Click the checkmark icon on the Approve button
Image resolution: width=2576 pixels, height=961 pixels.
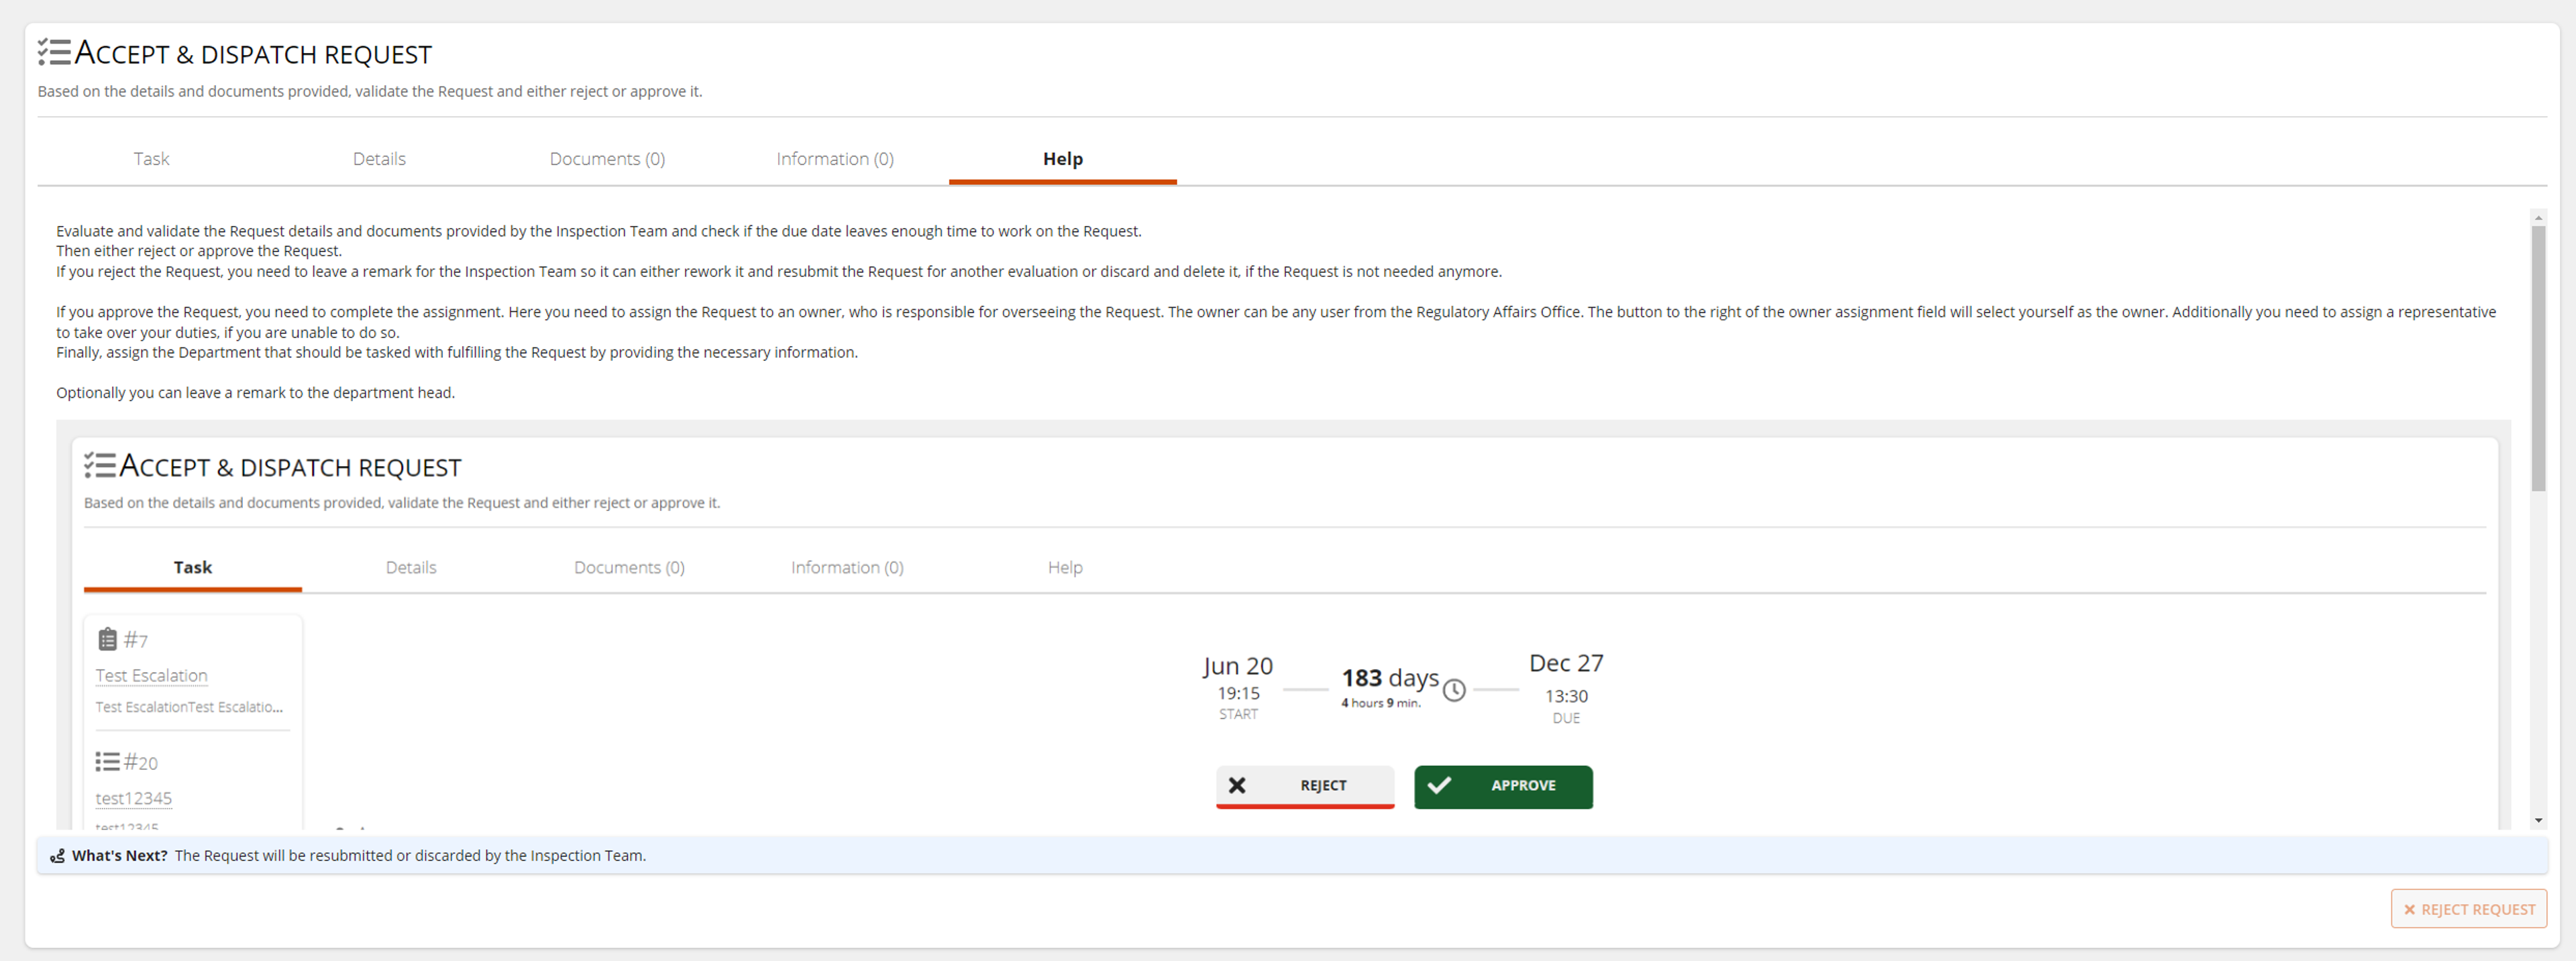click(1439, 785)
